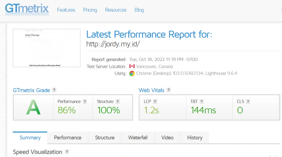Click the Speed Visualization heading

(x=38, y=152)
